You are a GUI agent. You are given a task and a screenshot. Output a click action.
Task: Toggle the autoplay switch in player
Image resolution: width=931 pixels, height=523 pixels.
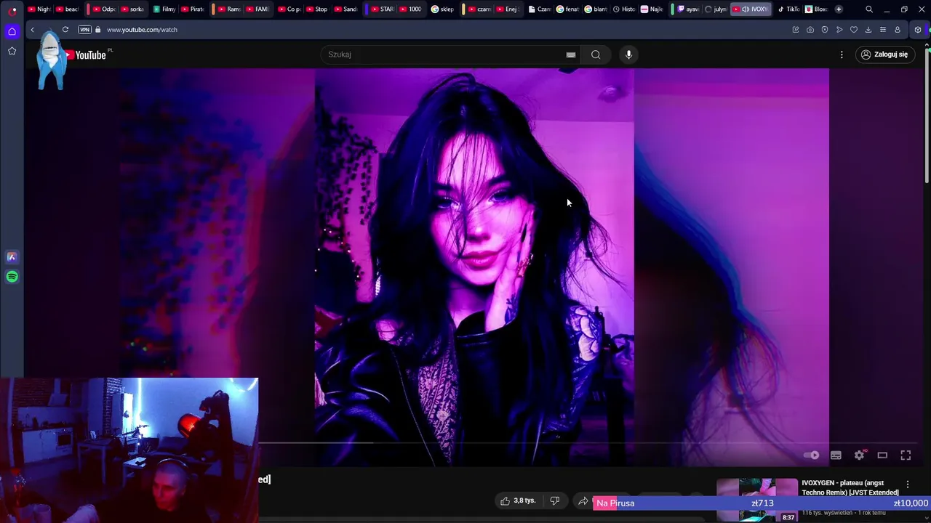coord(812,455)
